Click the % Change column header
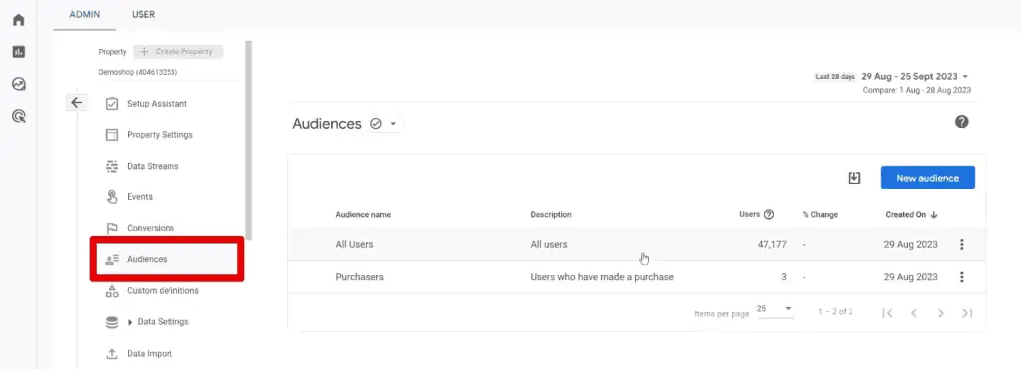This screenshot has height=369, width=1021. [820, 214]
